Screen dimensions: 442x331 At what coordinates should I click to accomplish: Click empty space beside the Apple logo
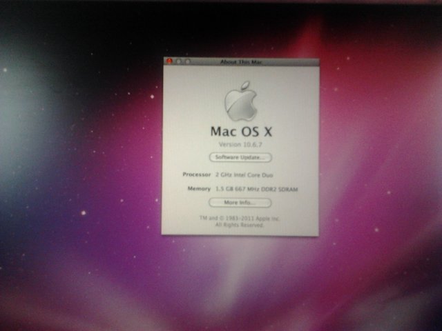pos(290,97)
